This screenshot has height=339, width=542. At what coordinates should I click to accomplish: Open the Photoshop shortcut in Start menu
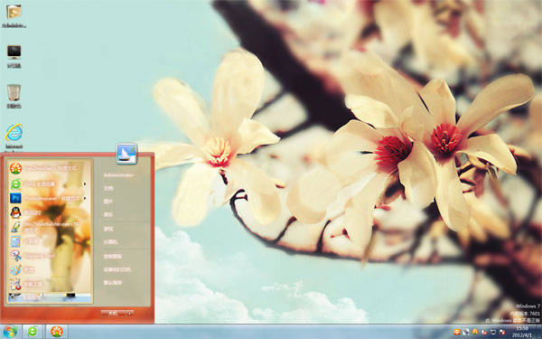click(x=49, y=198)
